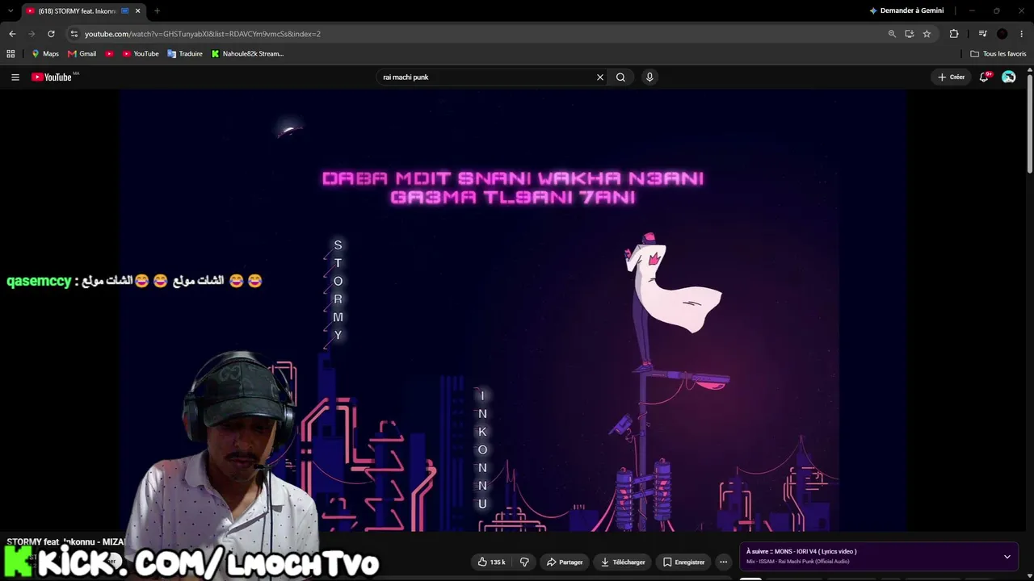
Task: Go back with the browser back arrow
Action: coord(12,34)
